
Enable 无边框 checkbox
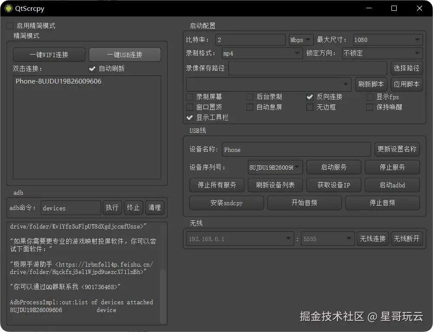(310, 107)
